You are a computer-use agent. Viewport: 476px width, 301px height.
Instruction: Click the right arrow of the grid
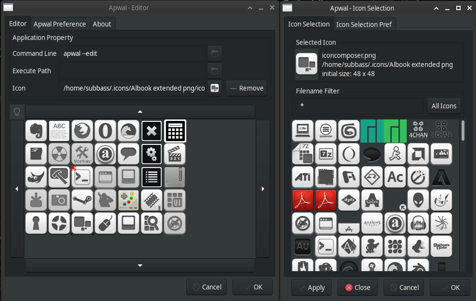click(x=263, y=189)
